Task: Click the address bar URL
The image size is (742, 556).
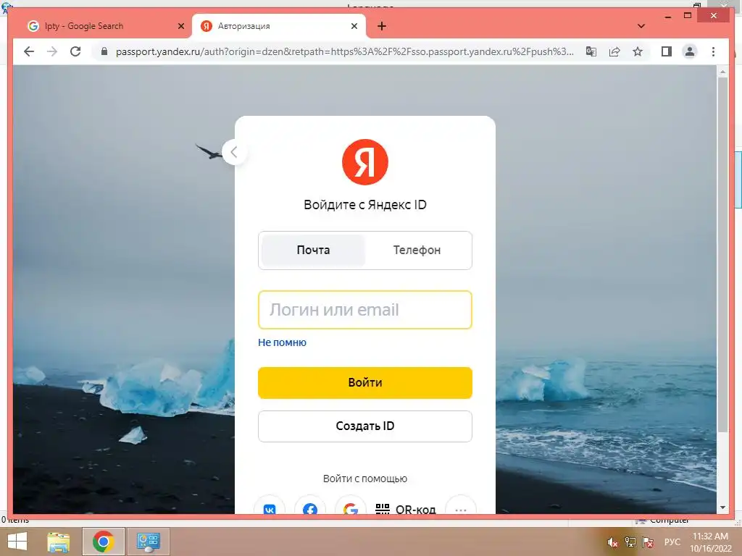Action: coord(344,51)
